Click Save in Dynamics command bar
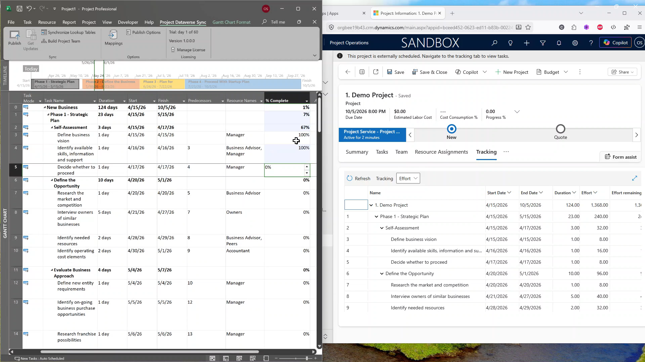Image resolution: width=645 pixels, height=362 pixels. 396,72
